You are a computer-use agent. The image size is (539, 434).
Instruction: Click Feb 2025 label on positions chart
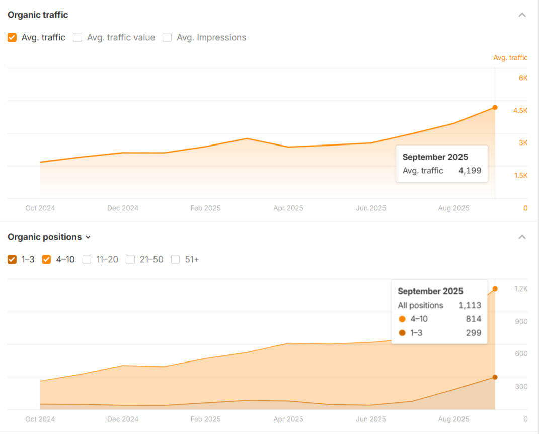pyautogui.click(x=205, y=419)
